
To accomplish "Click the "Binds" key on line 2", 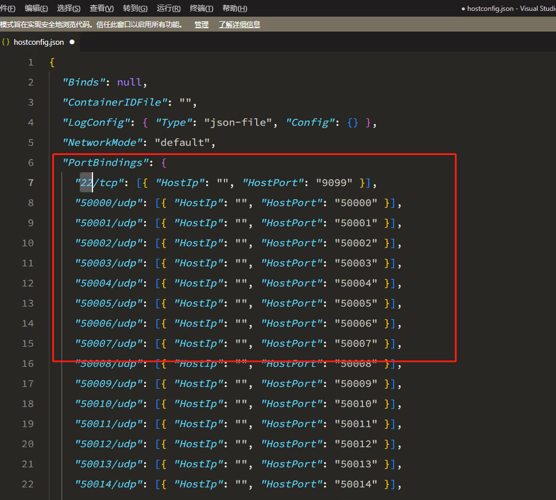I will pos(84,82).
